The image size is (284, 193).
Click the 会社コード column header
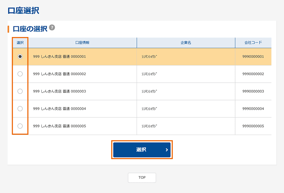coord(253,43)
